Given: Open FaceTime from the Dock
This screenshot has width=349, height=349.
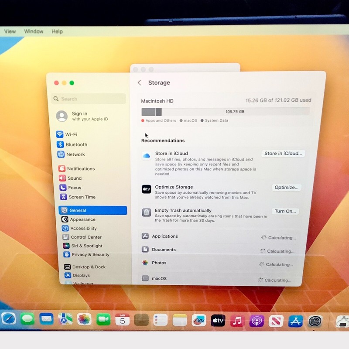Looking at the screenshot, I should (x=103, y=320).
